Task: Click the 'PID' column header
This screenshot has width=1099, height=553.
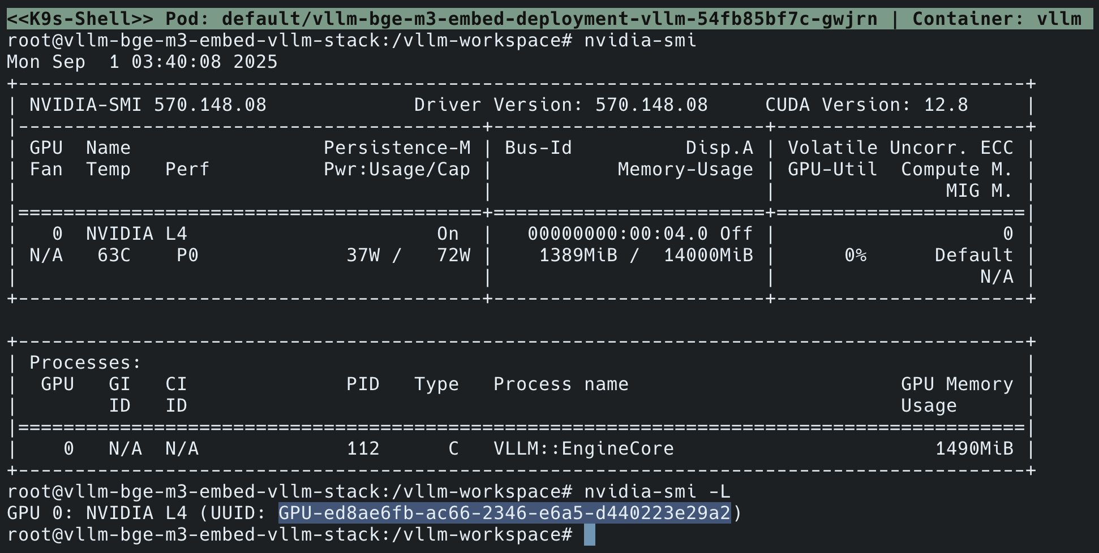Action: pos(363,384)
